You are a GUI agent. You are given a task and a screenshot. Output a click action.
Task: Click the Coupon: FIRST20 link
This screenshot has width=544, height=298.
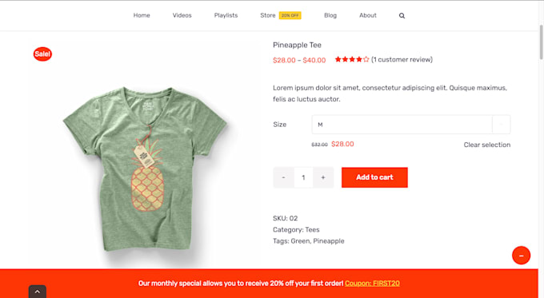pos(372,284)
